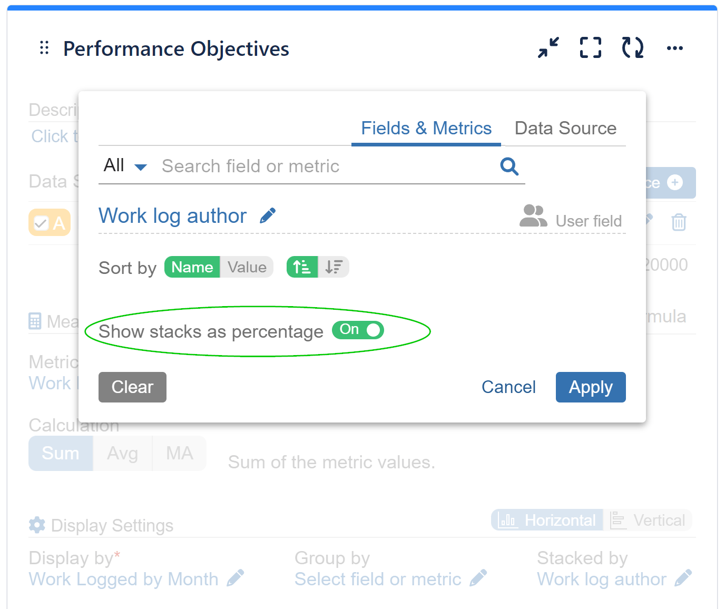Apply the field configuration

click(x=590, y=387)
